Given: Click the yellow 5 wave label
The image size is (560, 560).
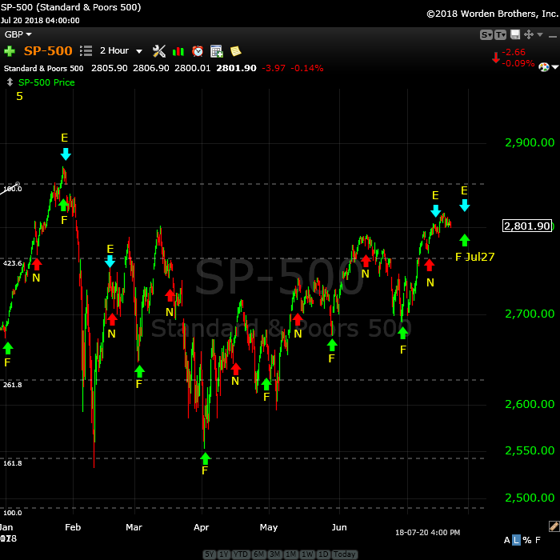Looking at the screenshot, I should [19, 96].
